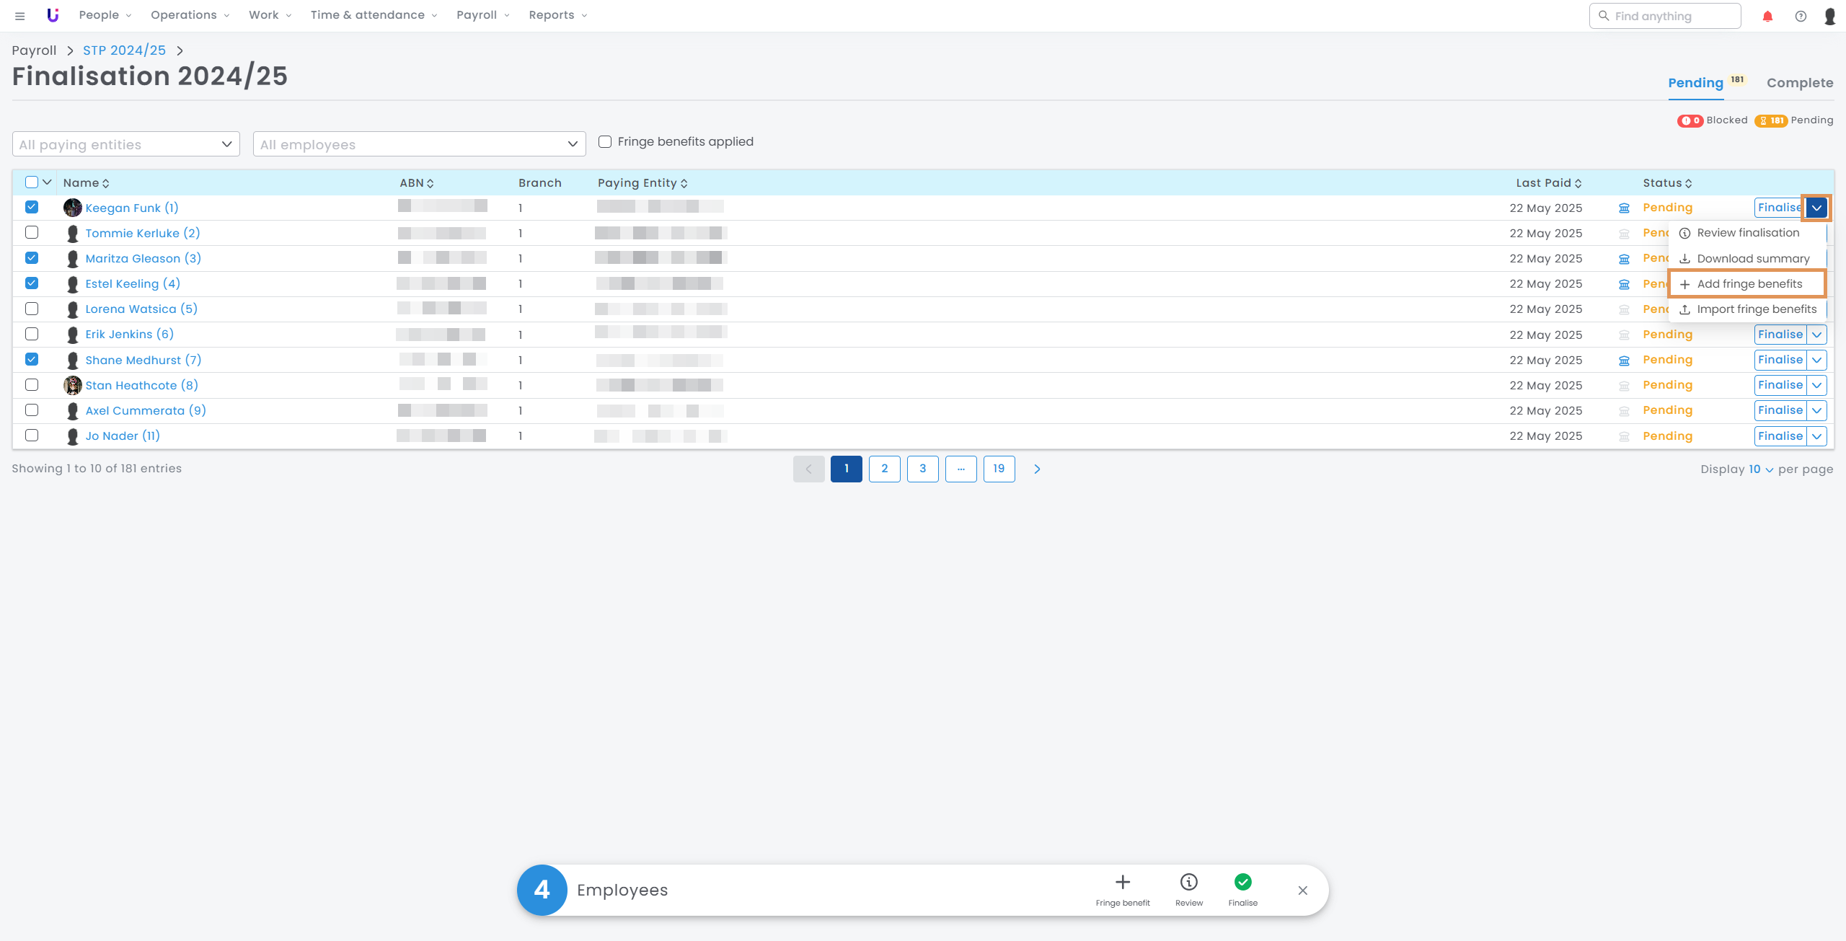Open the All paying entities dropdown

tap(126, 144)
